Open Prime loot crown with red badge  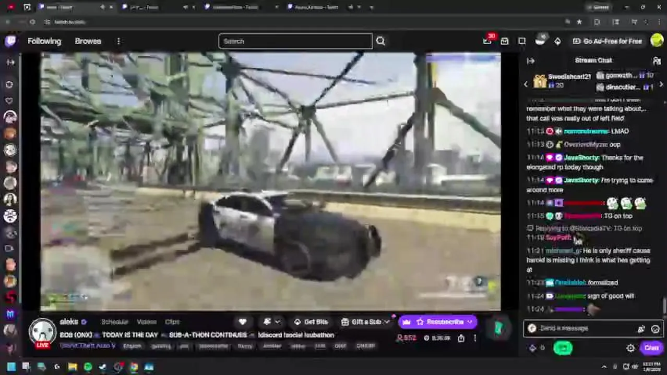tap(487, 41)
